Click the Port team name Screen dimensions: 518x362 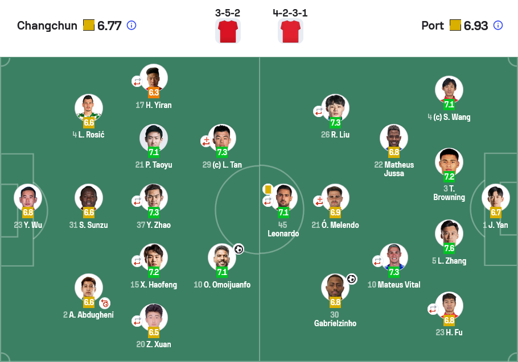(x=433, y=26)
